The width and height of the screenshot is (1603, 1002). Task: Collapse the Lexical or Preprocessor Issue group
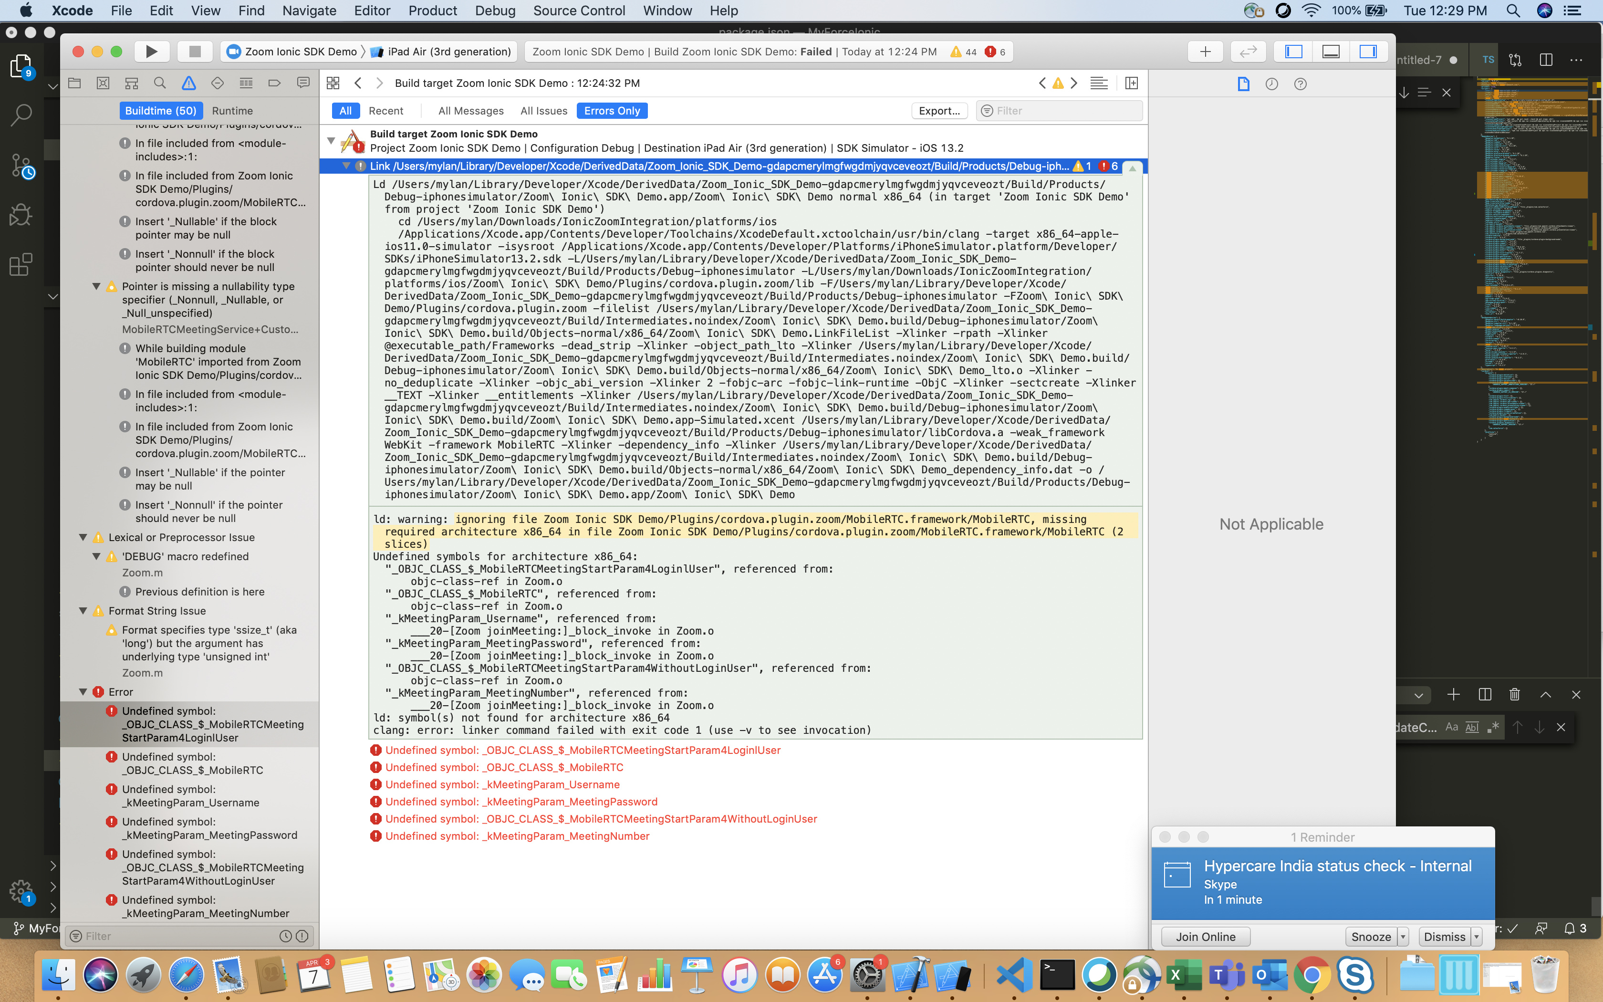(83, 537)
